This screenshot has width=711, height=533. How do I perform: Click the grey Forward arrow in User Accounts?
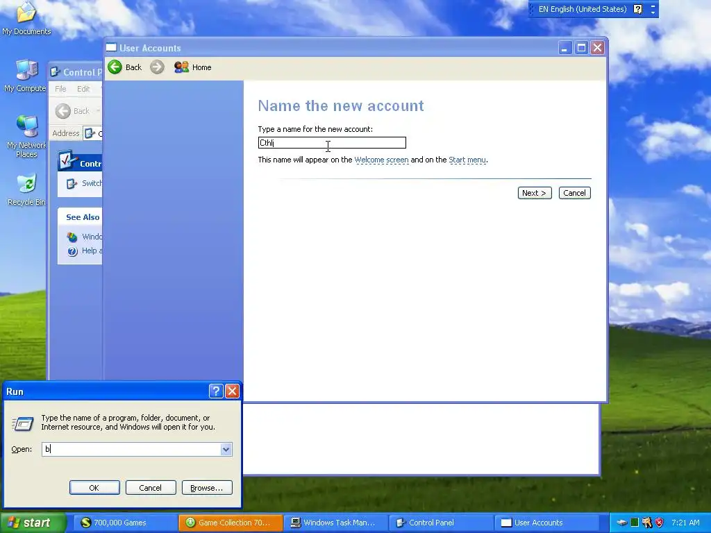(157, 67)
